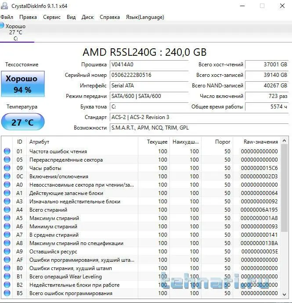Click status icon for attribute B2
The image size is (292, 303).
[x=7, y=285]
